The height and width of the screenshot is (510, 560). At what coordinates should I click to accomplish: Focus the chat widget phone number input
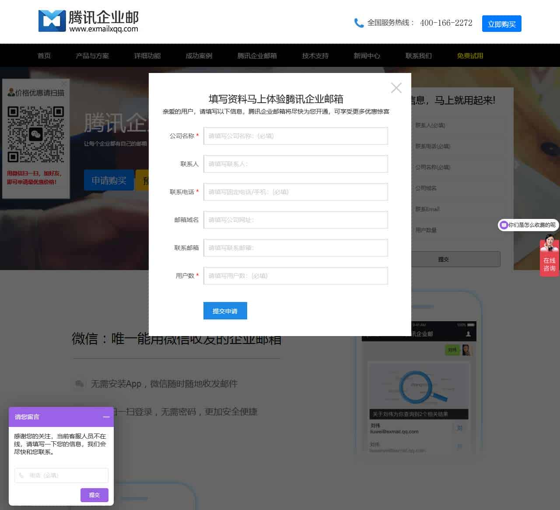pyautogui.click(x=61, y=475)
